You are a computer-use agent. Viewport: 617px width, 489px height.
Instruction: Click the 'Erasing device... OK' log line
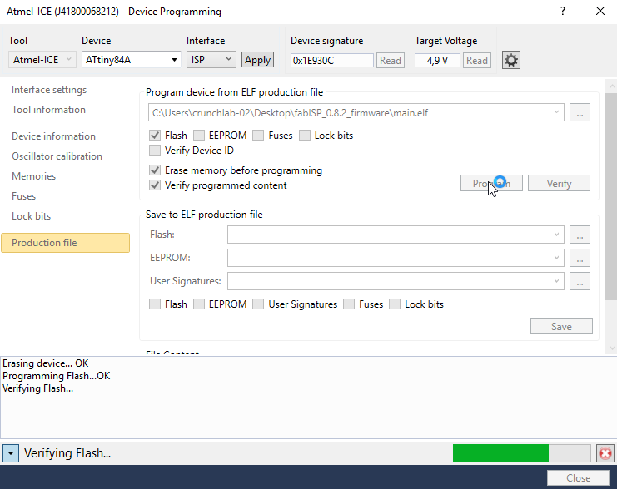point(46,363)
